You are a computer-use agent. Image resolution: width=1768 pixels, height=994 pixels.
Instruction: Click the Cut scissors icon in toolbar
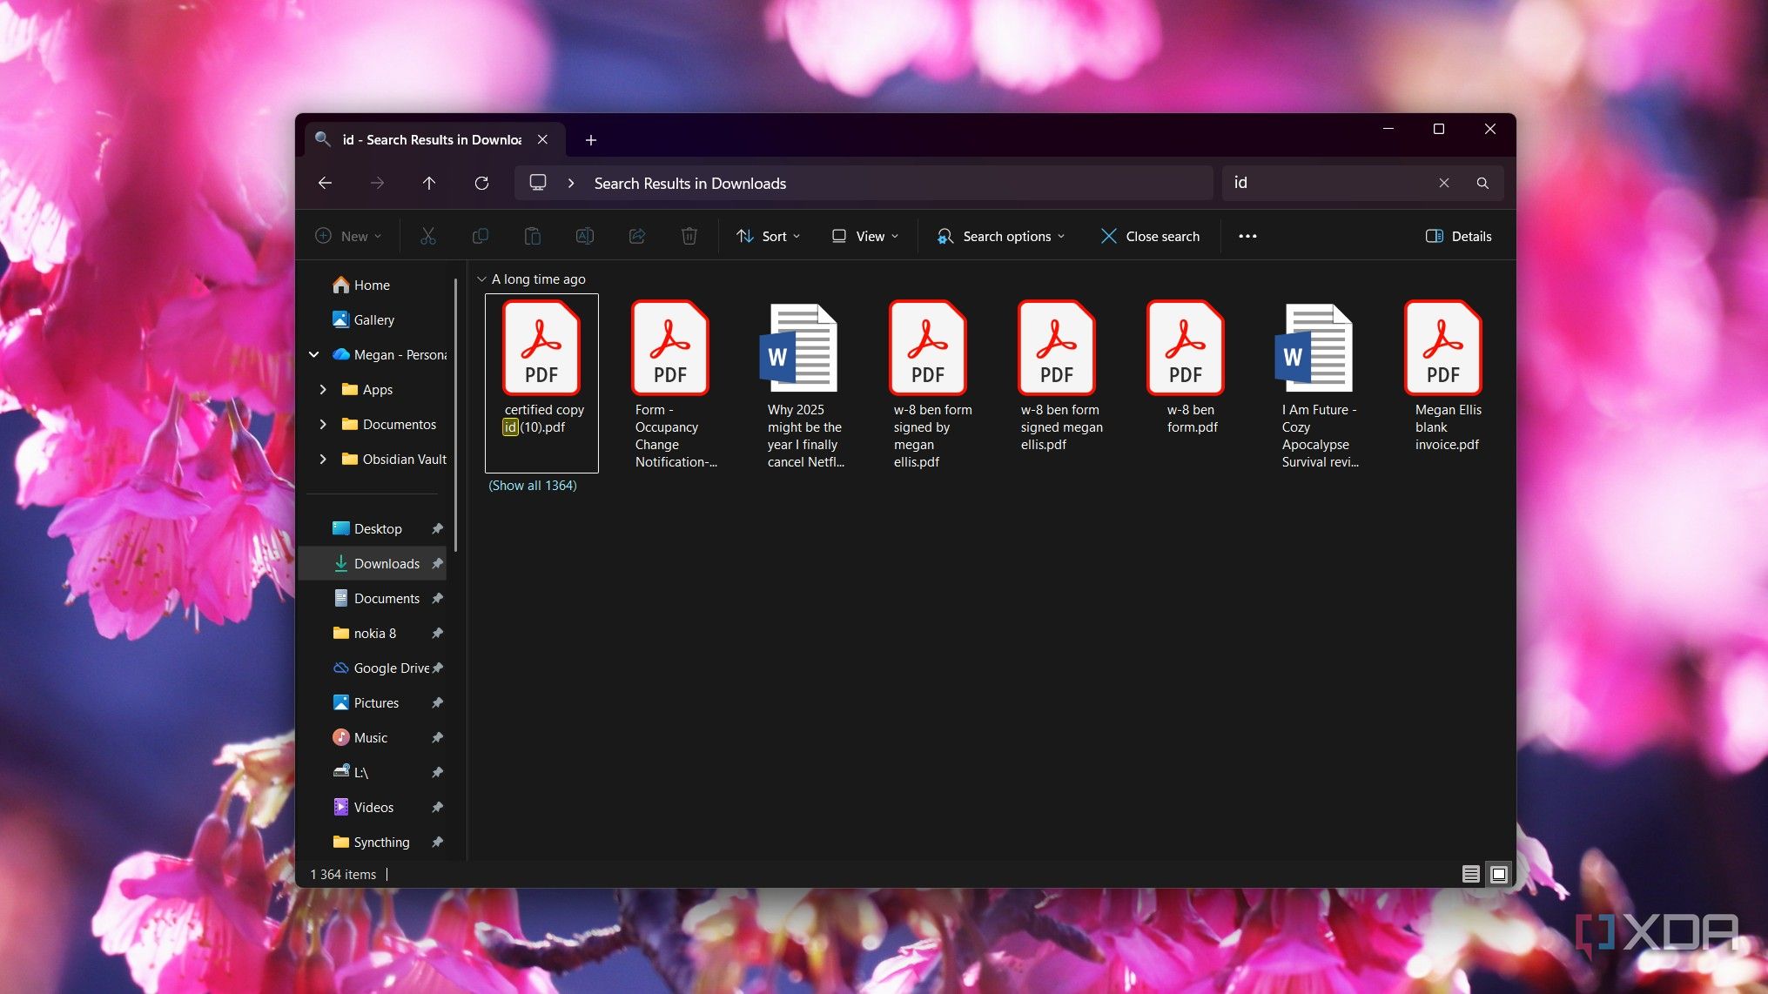coord(427,236)
